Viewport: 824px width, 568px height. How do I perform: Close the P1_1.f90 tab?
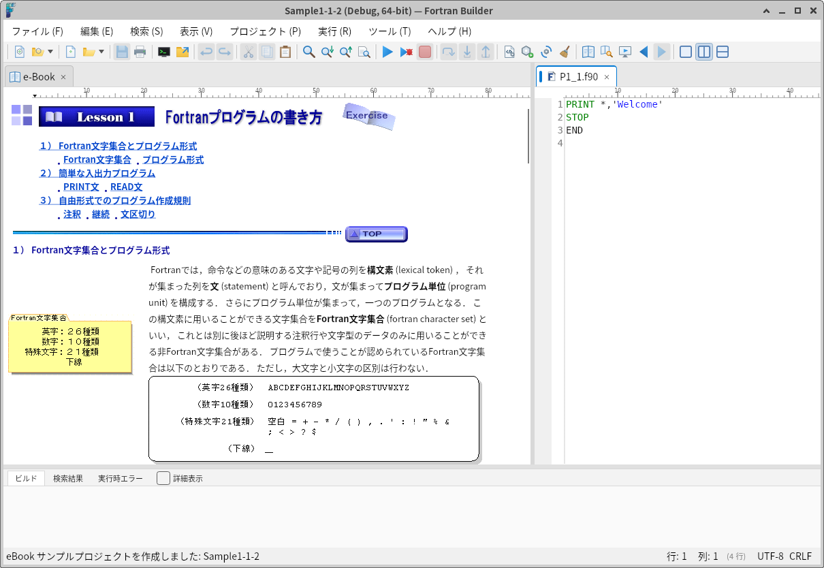(x=607, y=77)
